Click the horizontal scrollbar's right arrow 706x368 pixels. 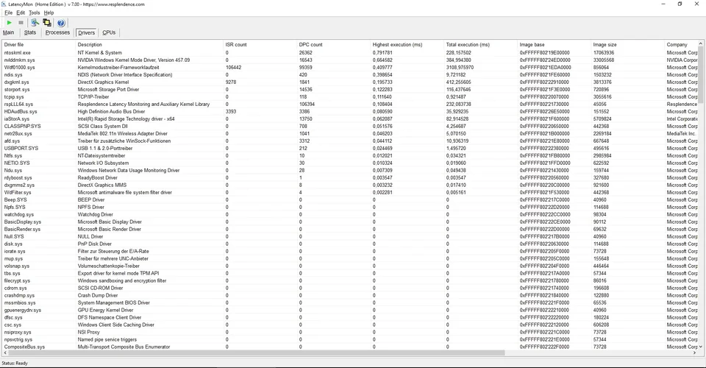(695, 353)
